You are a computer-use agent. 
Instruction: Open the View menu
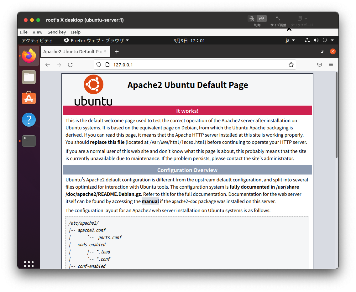coord(37,32)
